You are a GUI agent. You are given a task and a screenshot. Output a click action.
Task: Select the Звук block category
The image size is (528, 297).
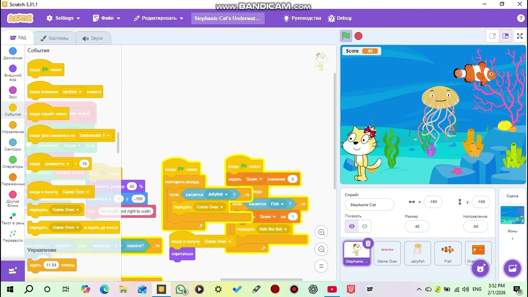[x=13, y=92]
